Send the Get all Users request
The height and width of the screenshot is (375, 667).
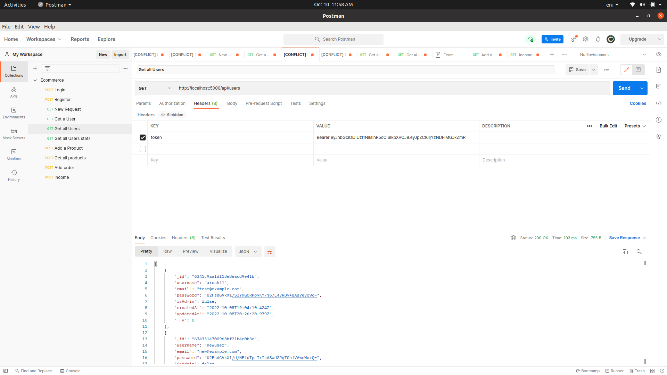pyautogui.click(x=624, y=88)
